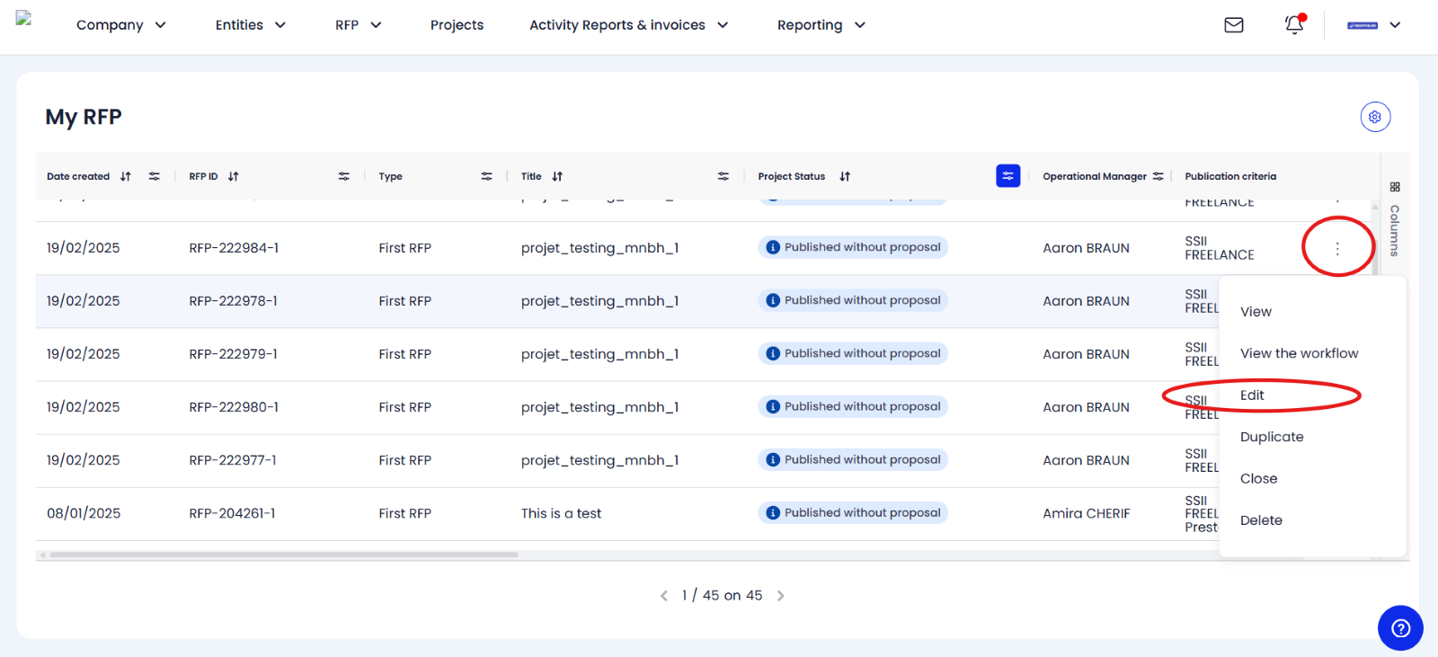Click info icon in RFP-222978-1 status

tap(773, 301)
